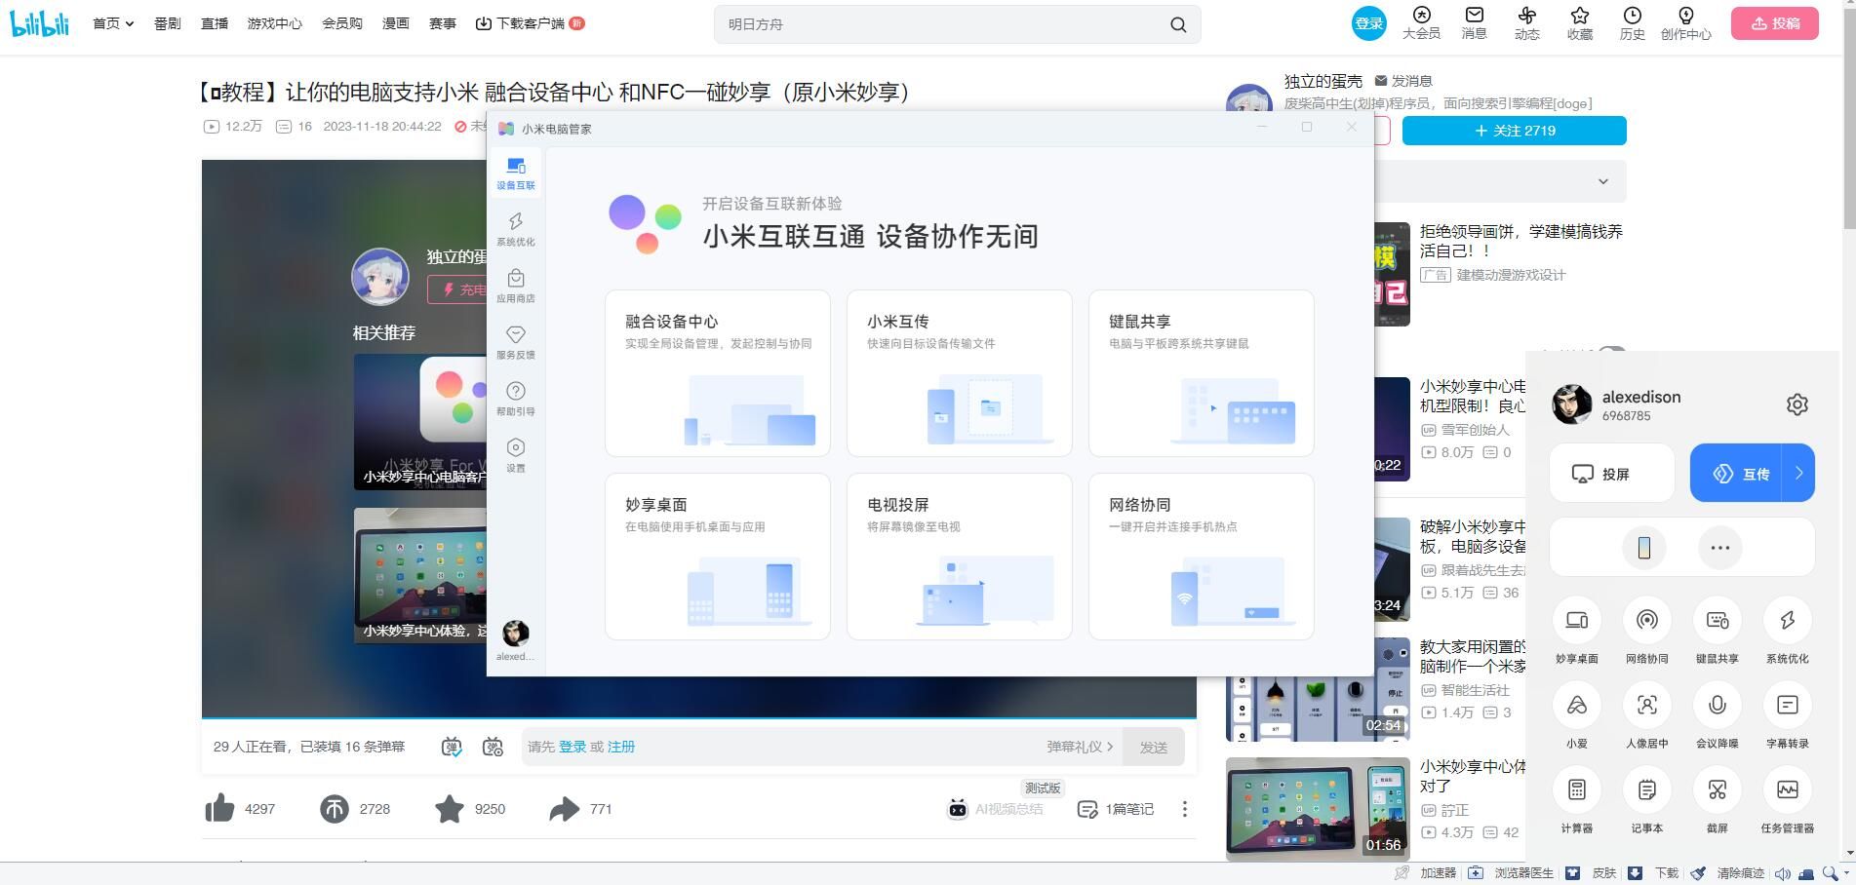Open settings gear beside alexedison profile
The image size is (1856, 885).
tap(1797, 404)
